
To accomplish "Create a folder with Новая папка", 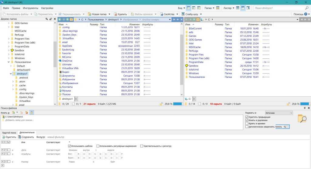I will (x=97, y=14).
